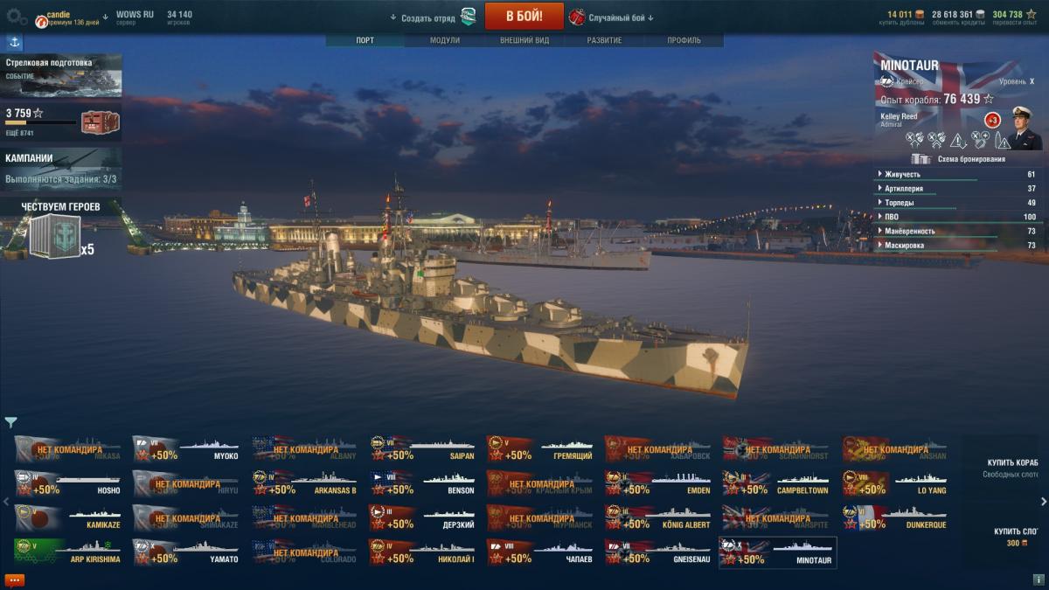1049x590 pixels.
Task: Switch to the РАЗВИТИЕ tab
Action: pos(604,40)
